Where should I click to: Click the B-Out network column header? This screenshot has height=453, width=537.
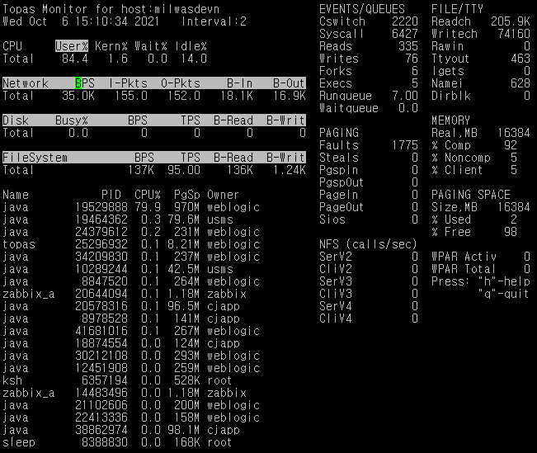tap(289, 83)
